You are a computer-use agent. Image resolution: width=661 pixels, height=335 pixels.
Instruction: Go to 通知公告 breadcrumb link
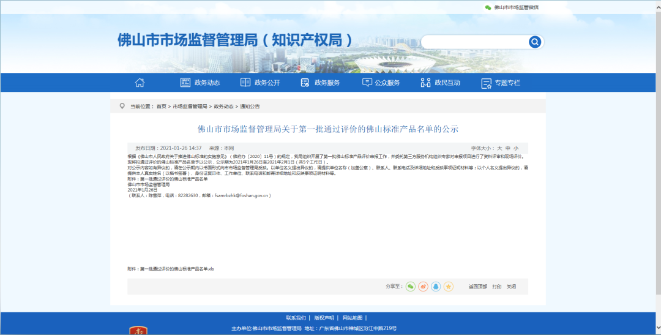point(250,107)
